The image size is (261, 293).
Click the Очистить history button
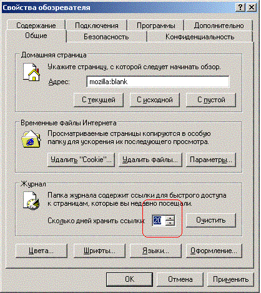[x=211, y=220]
